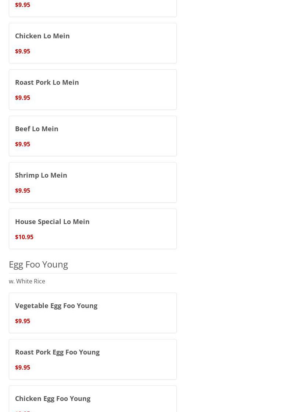The image size is (283, 412).
Task: Open the House Special Lo Mein item
Action: (x=52, y=221)
